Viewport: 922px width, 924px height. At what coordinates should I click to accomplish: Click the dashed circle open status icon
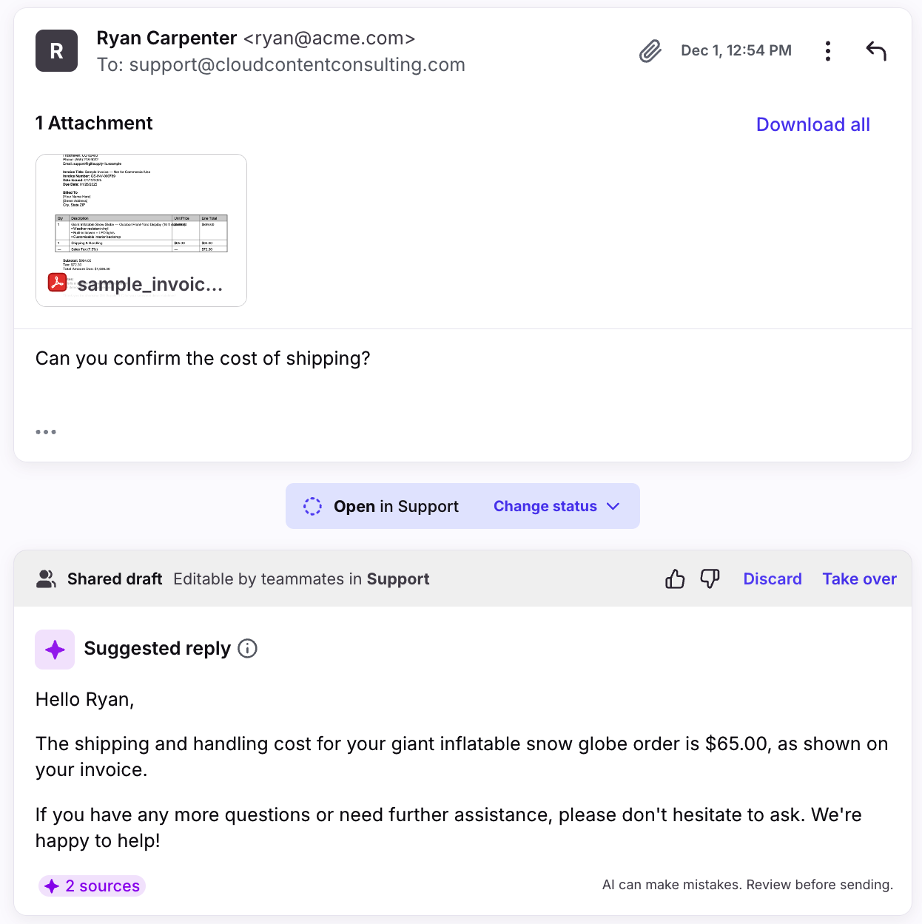click(x=312, y=506)
